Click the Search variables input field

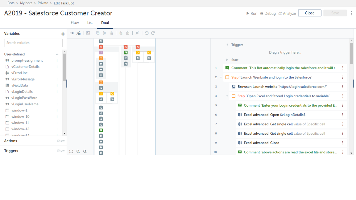pyautogui.click(x=33, y=43)
